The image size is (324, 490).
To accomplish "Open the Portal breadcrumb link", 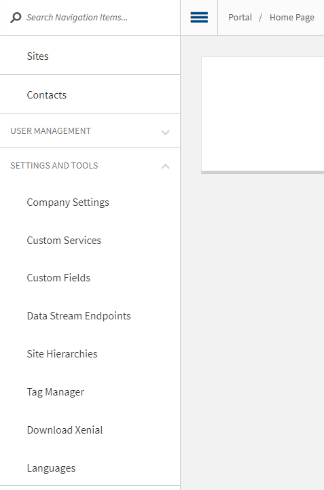I will [x=240, y=18].
